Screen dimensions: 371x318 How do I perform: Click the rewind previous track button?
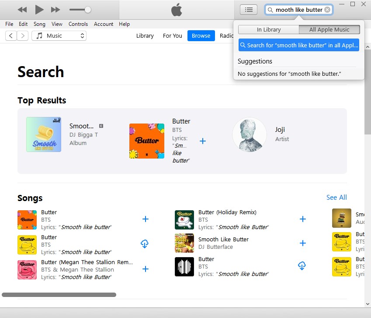pos(22,10)
